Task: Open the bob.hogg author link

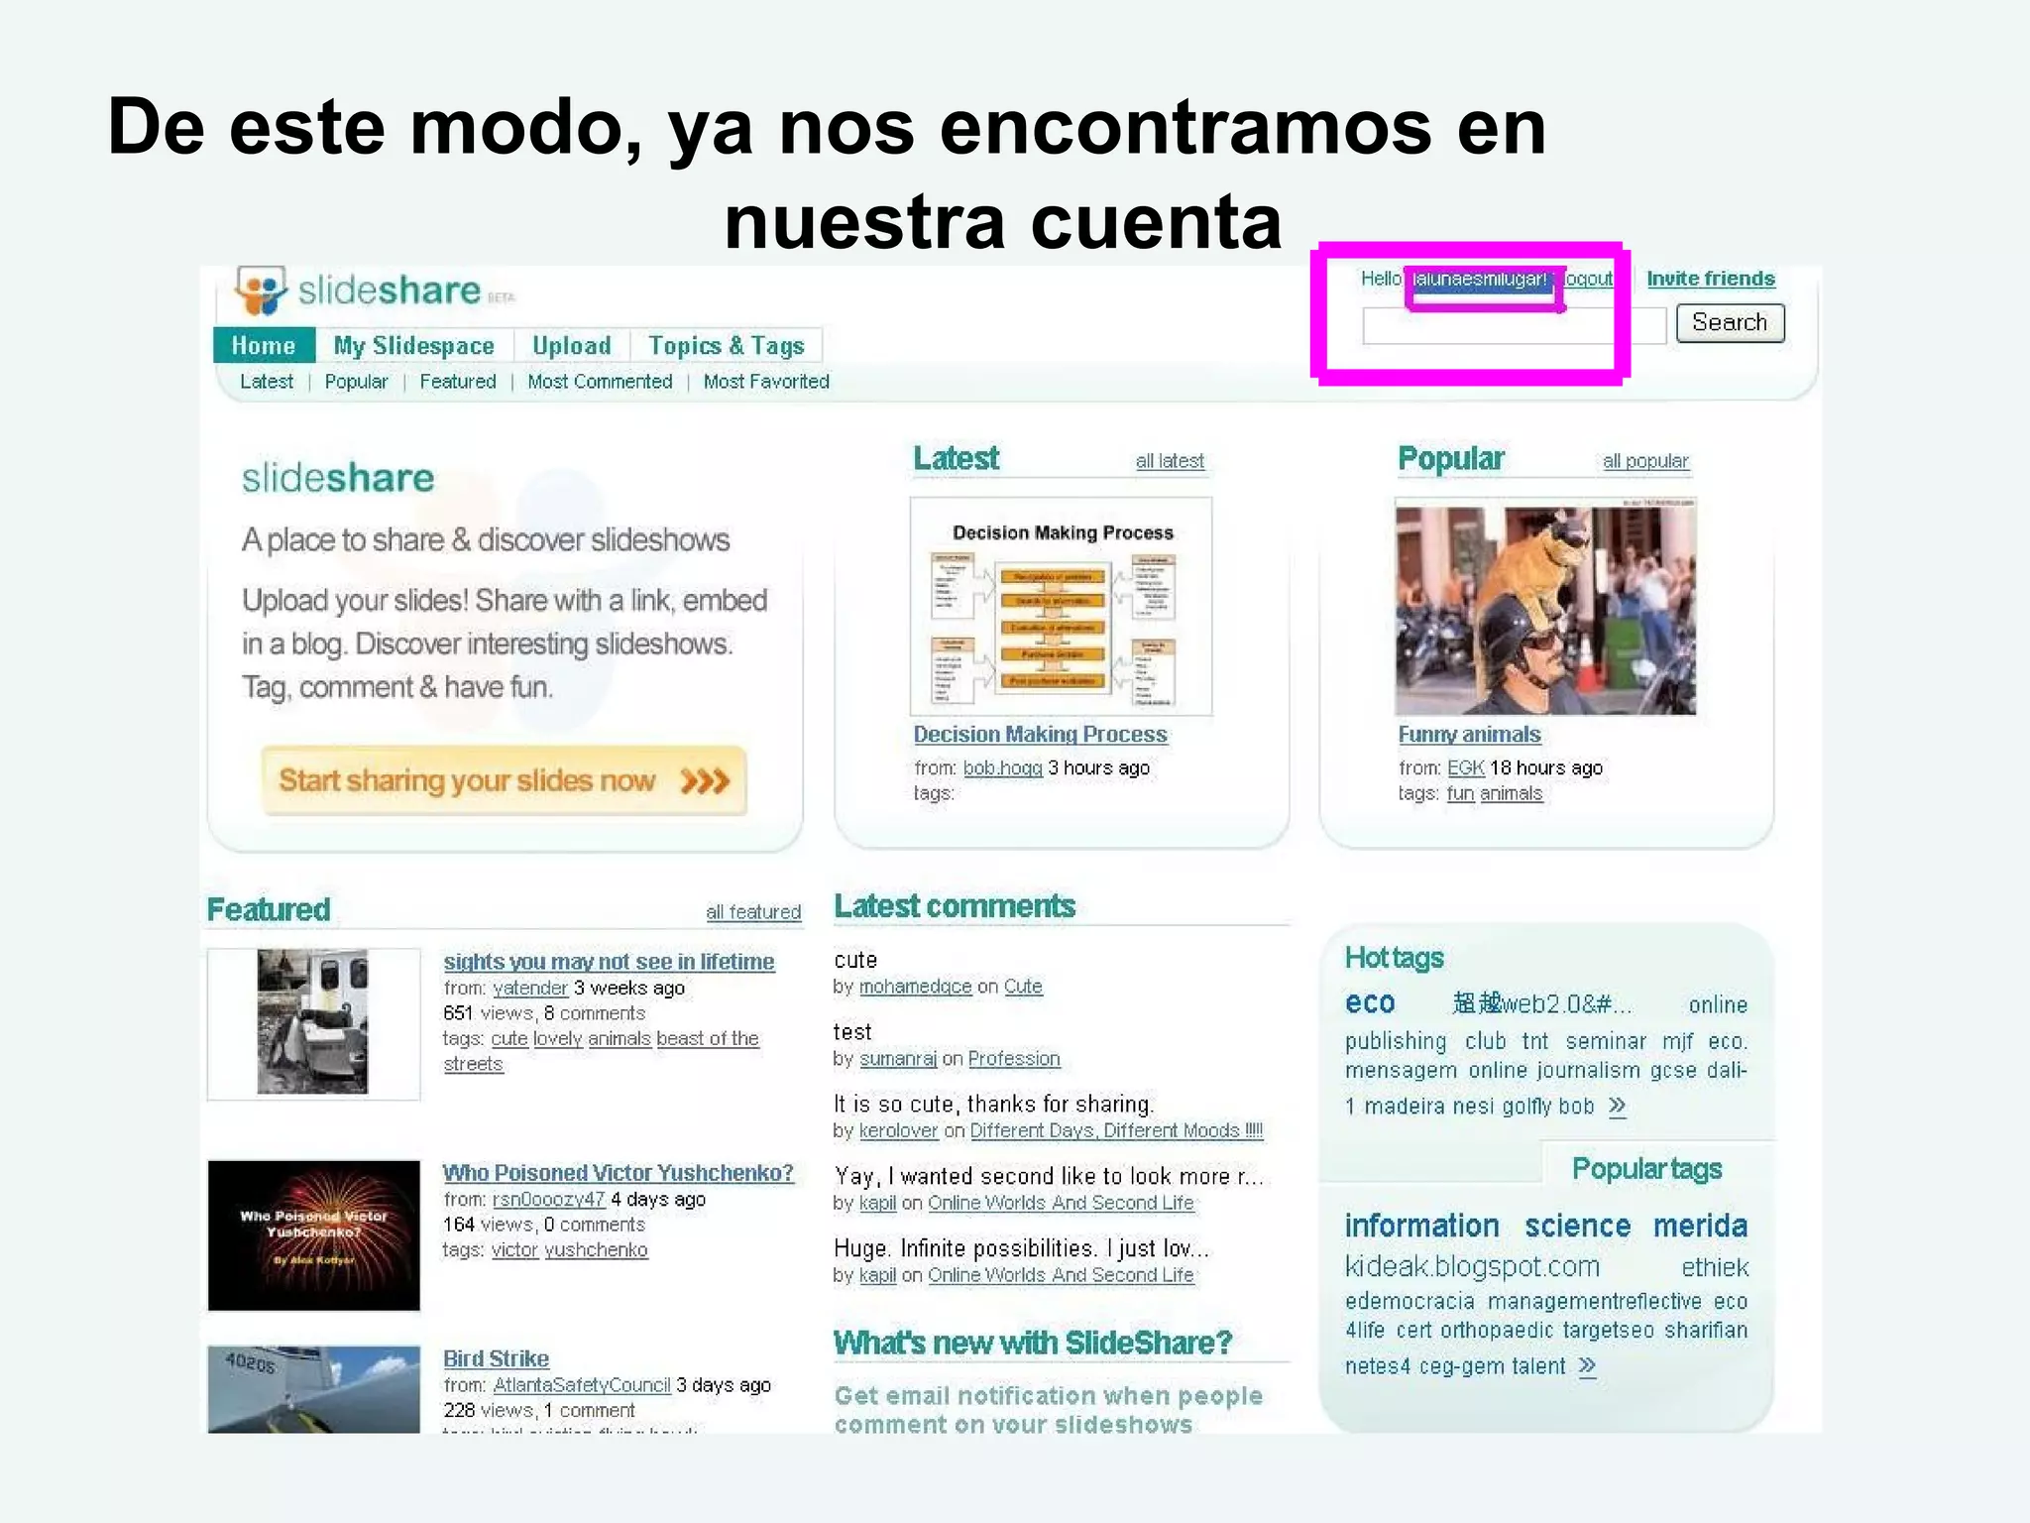Action: pos(1002,768)
